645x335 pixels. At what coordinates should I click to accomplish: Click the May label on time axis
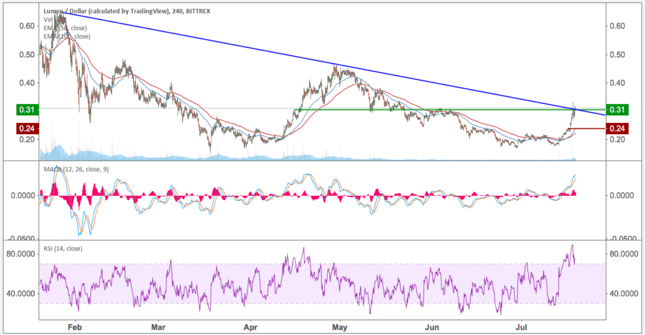coord(340,327)
